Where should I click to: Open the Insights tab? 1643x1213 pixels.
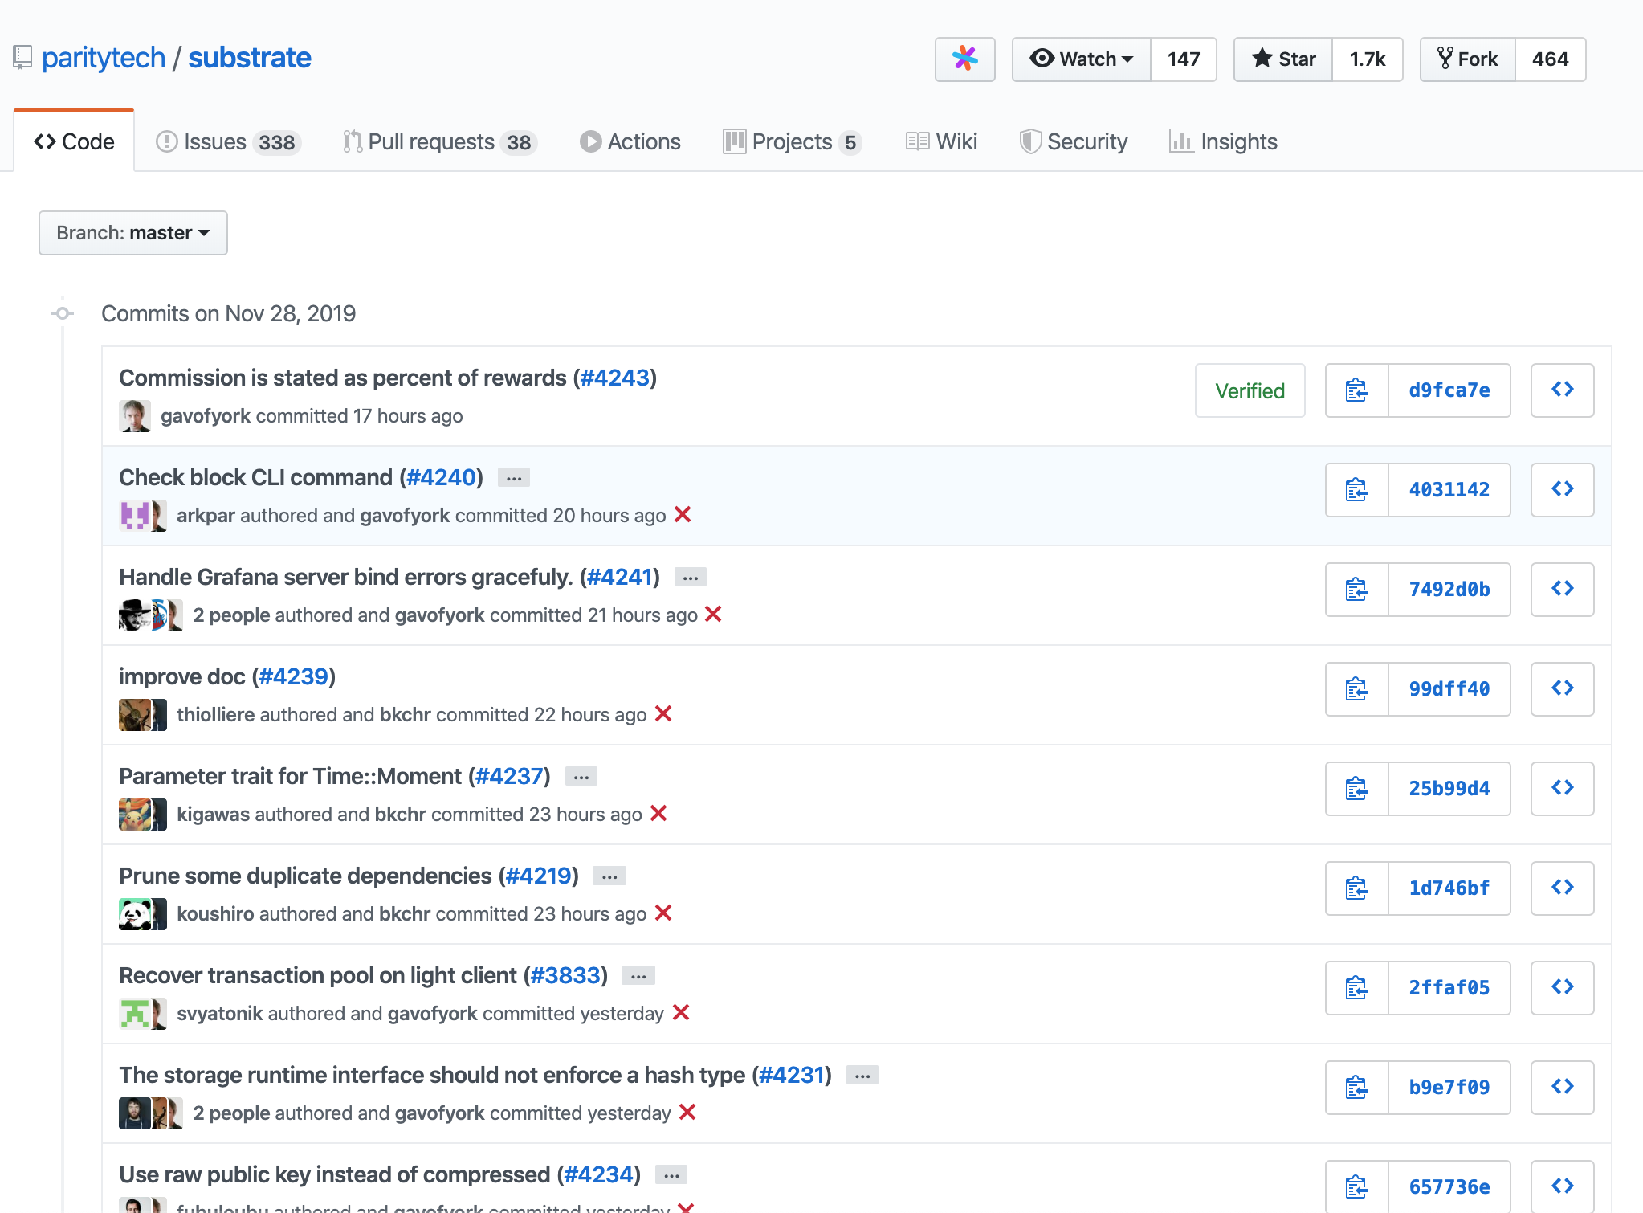point(1224,141)
